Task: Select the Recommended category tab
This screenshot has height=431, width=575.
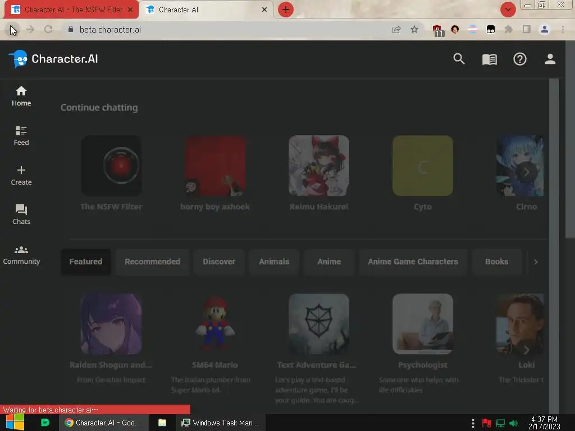Action: pyautogui.click(x=152, y=262)
